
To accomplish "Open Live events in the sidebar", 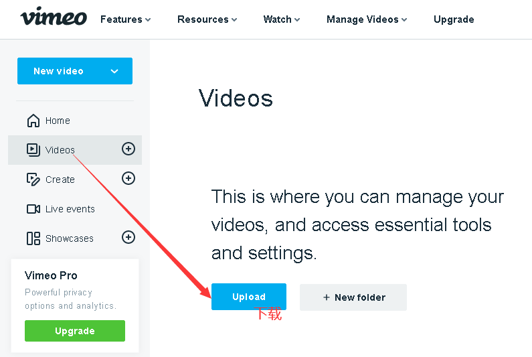I will (70, 209).
